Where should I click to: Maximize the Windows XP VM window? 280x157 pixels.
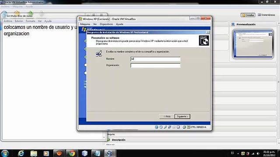tap(198, 18)
